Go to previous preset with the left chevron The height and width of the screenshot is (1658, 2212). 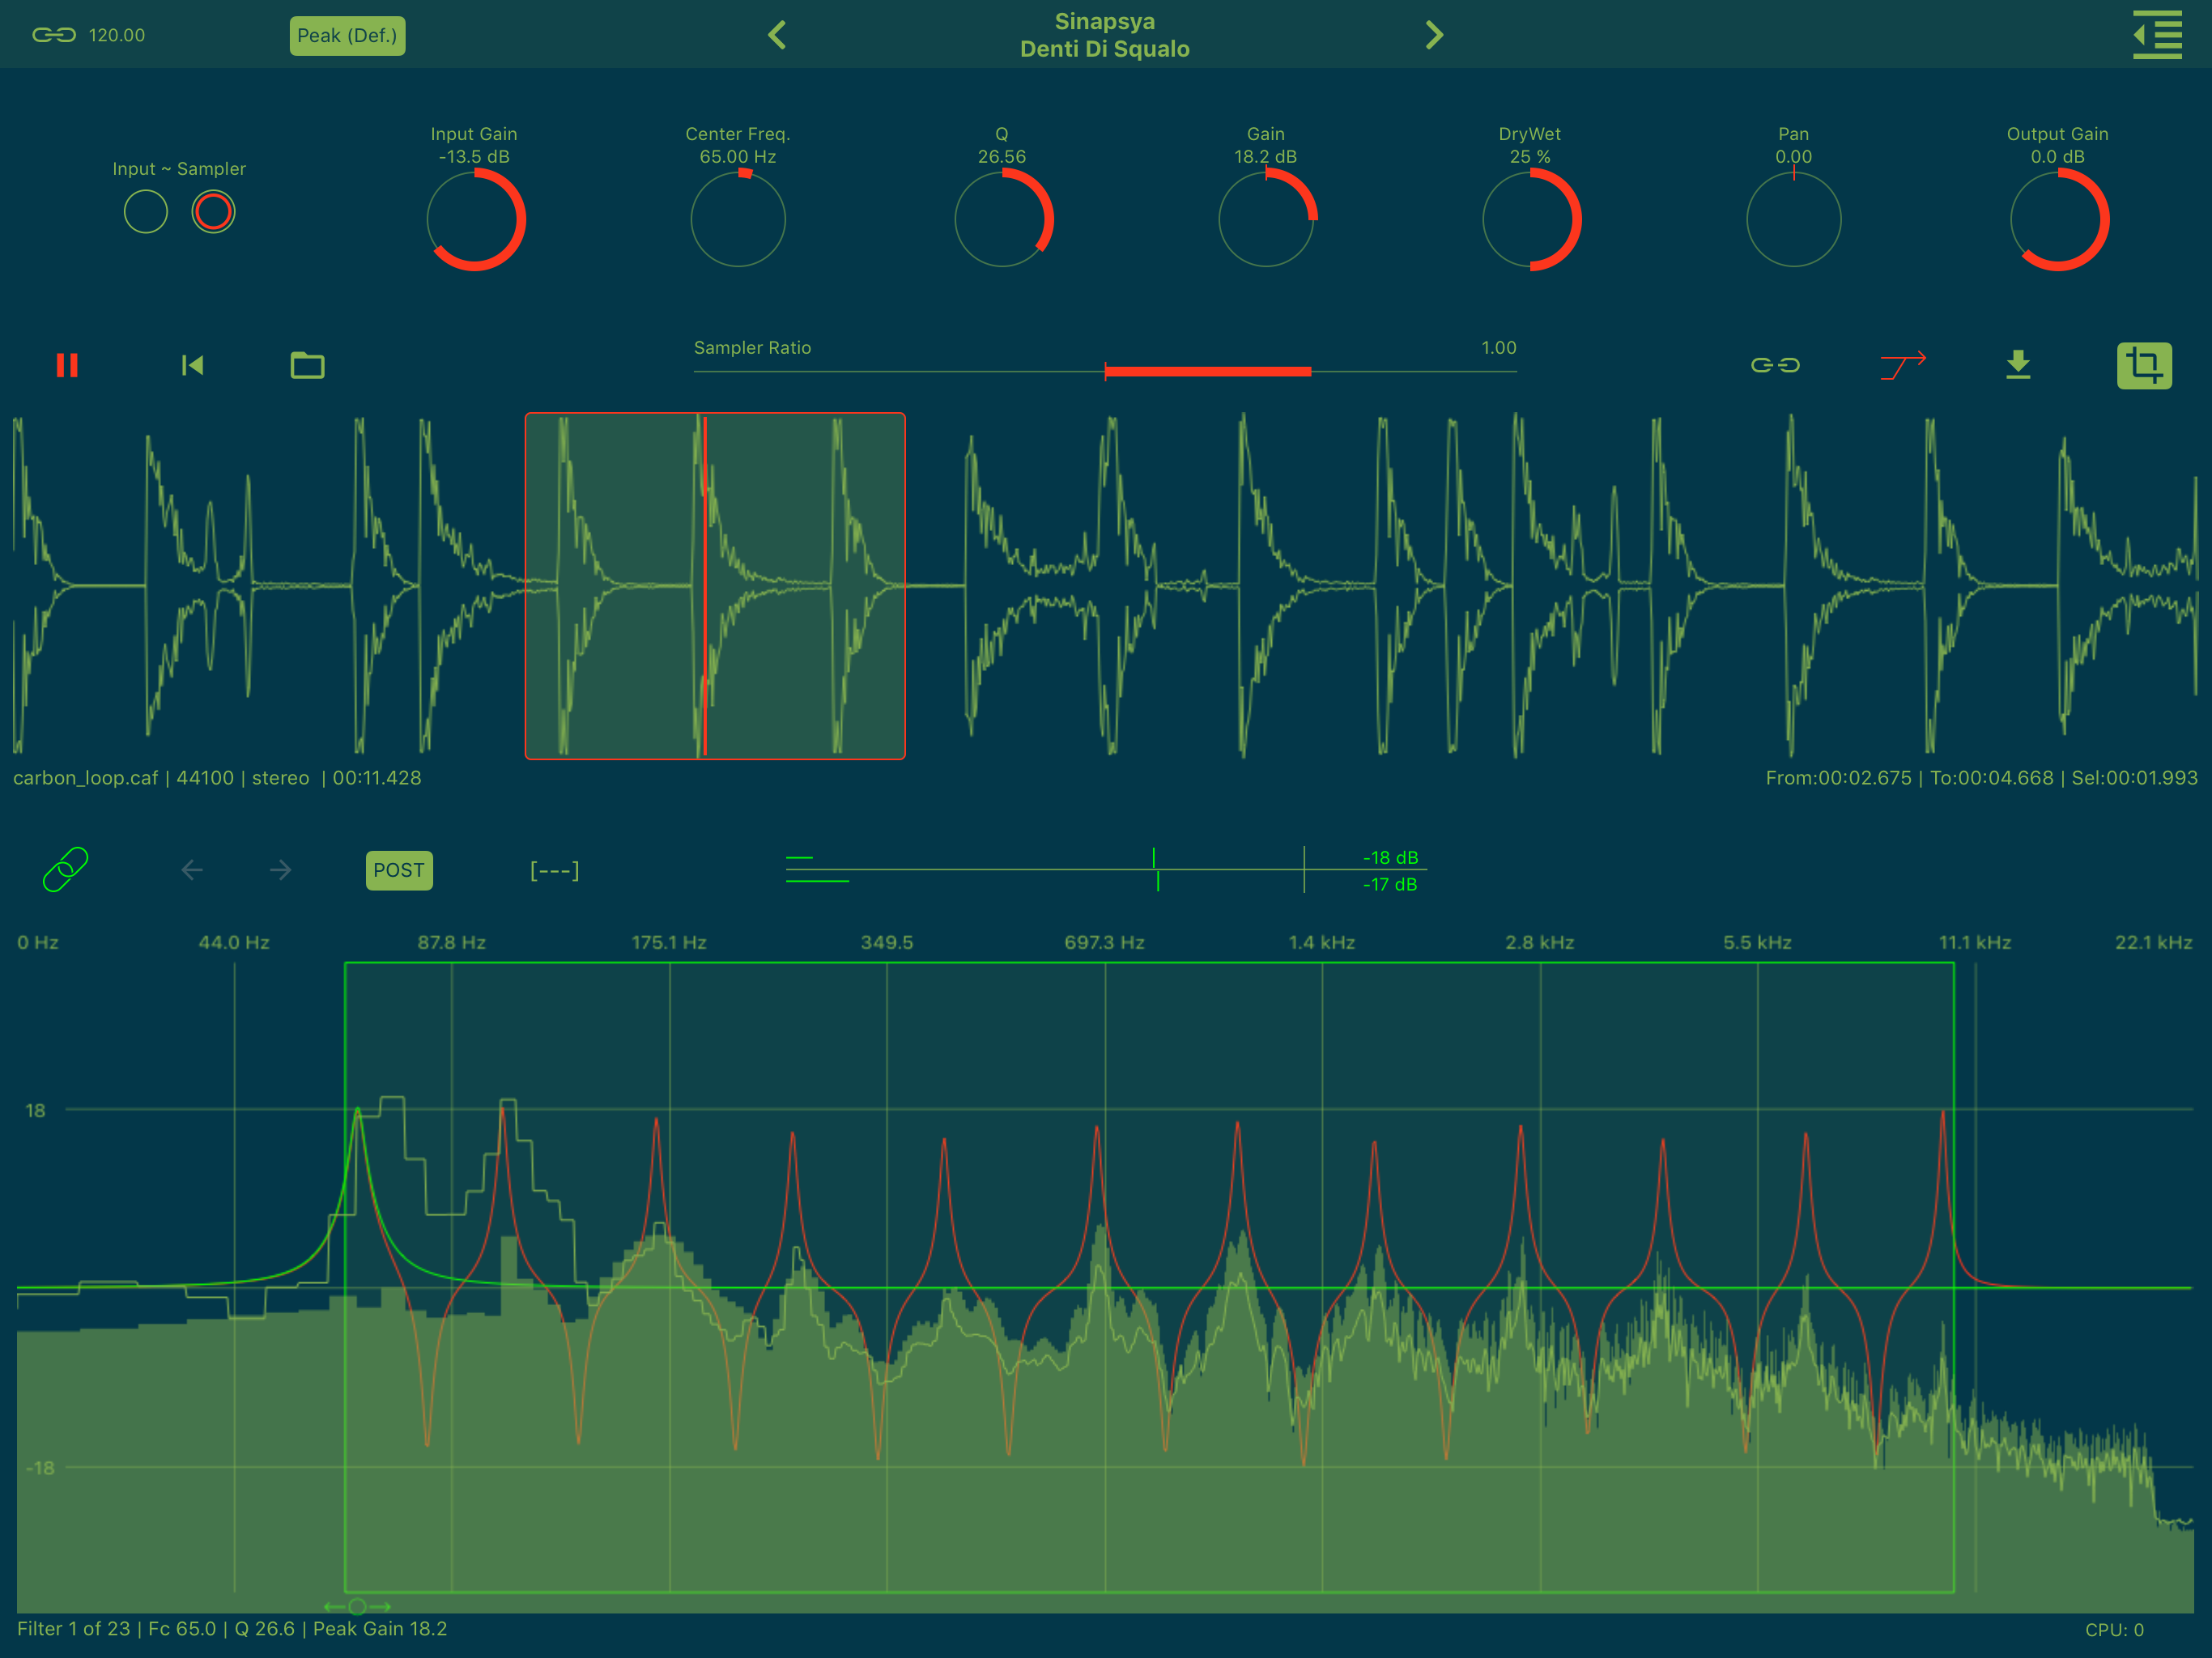click(777, 35)
